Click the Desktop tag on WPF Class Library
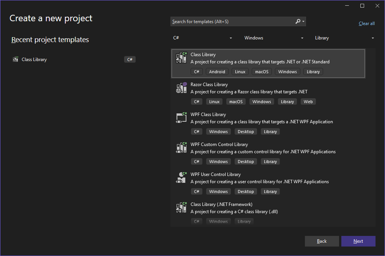This screenshot has width=385, height=256. (246, 132)
